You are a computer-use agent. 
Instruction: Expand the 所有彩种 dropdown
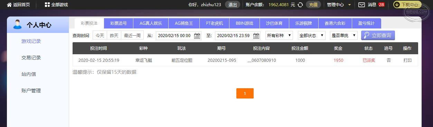point(279,36)
